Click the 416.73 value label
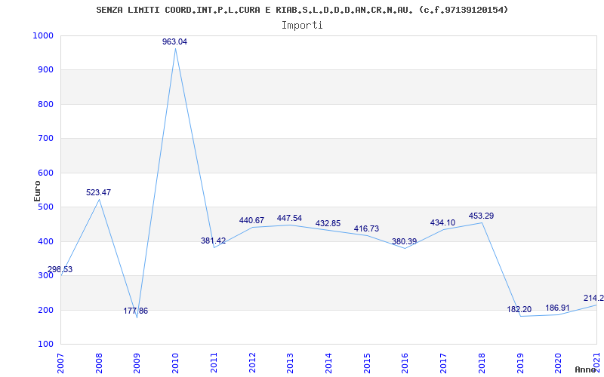This screenshot has height=377, width=604. coord(366,229)
